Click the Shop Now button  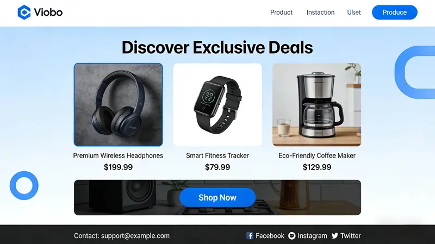click(217, 197)
